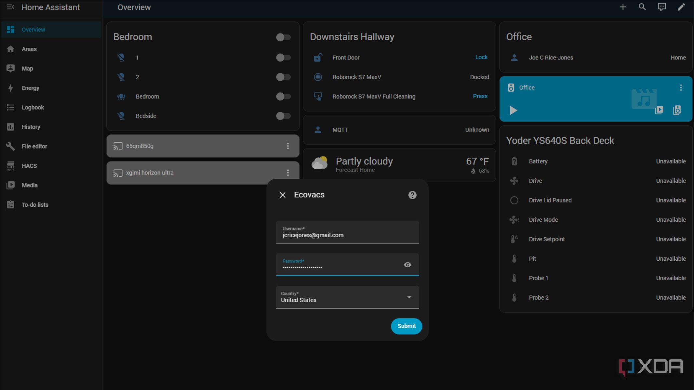The image size is (694, 390).
Task: Collapse the sidebar with the menu icon
Action: [10, 7]
